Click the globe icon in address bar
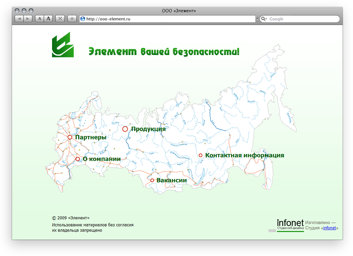 pyautogui.click(x=83, y=19)
